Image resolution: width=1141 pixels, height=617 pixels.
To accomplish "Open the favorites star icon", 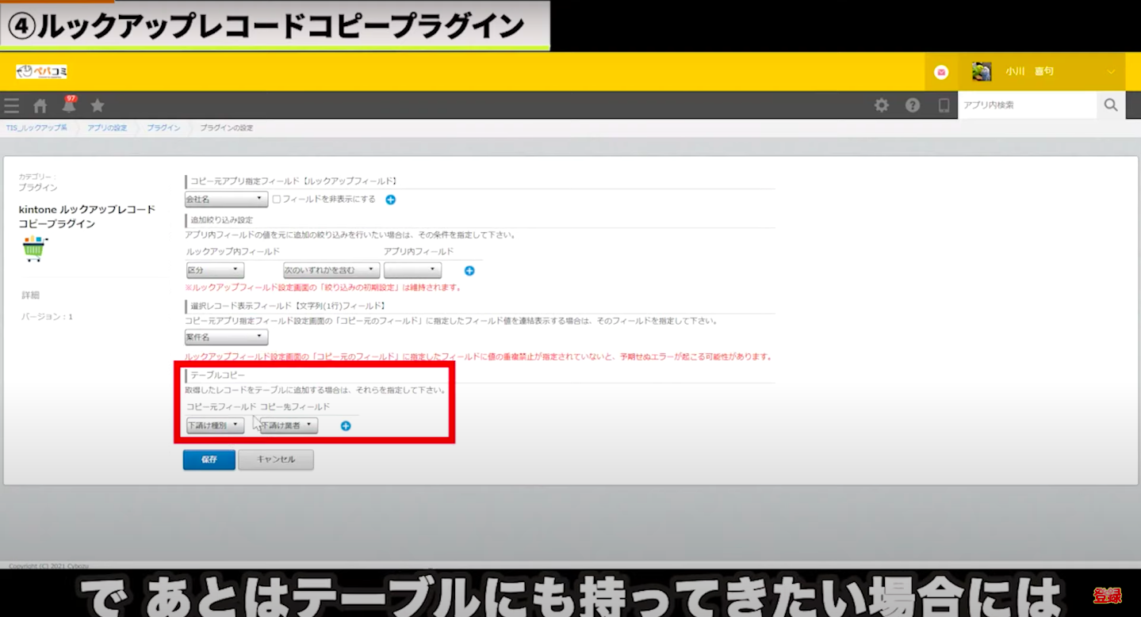I will pyautogui.click(x=98, y=105).
